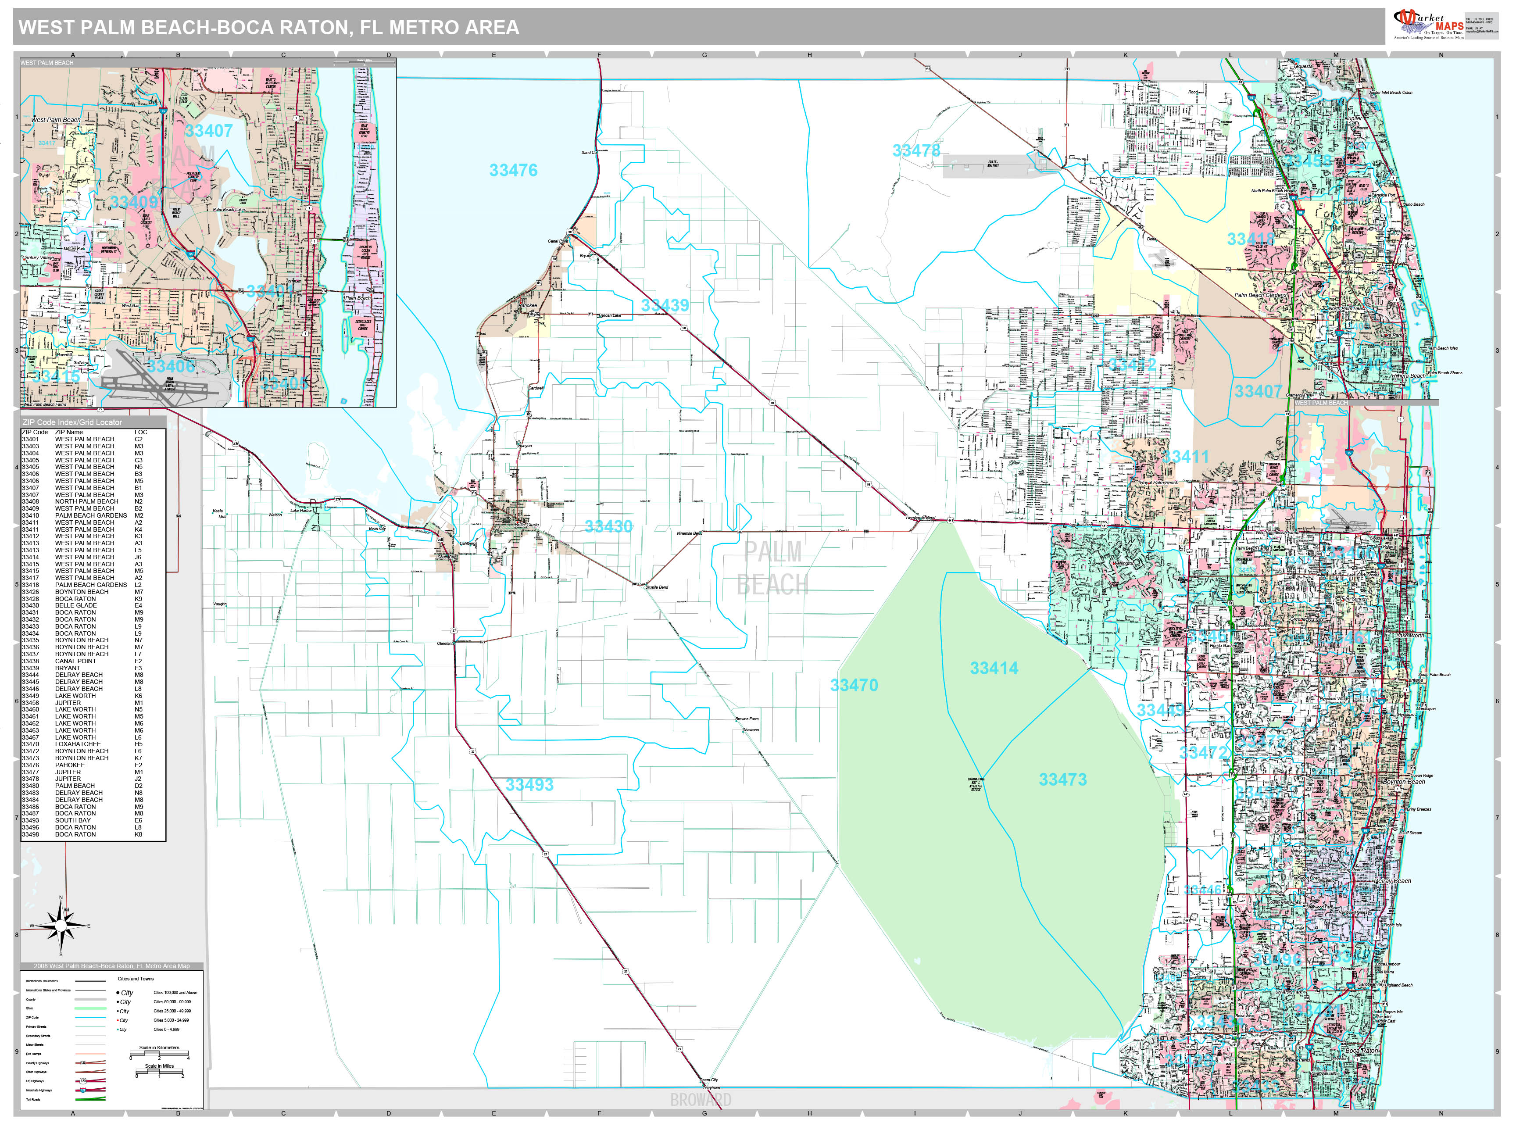The width and height of the screenshot is (1516, 1137).
Task: Click the Scale in Miles bar
Action: tap(160, 1072)
